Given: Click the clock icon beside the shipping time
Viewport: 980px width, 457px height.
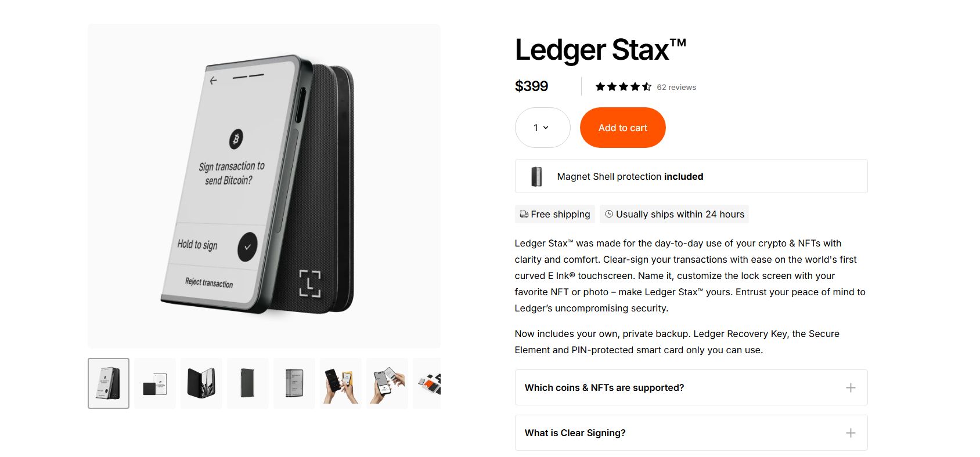Looking at the screenshot, I should pyautogui.click(x=609, y=214).
